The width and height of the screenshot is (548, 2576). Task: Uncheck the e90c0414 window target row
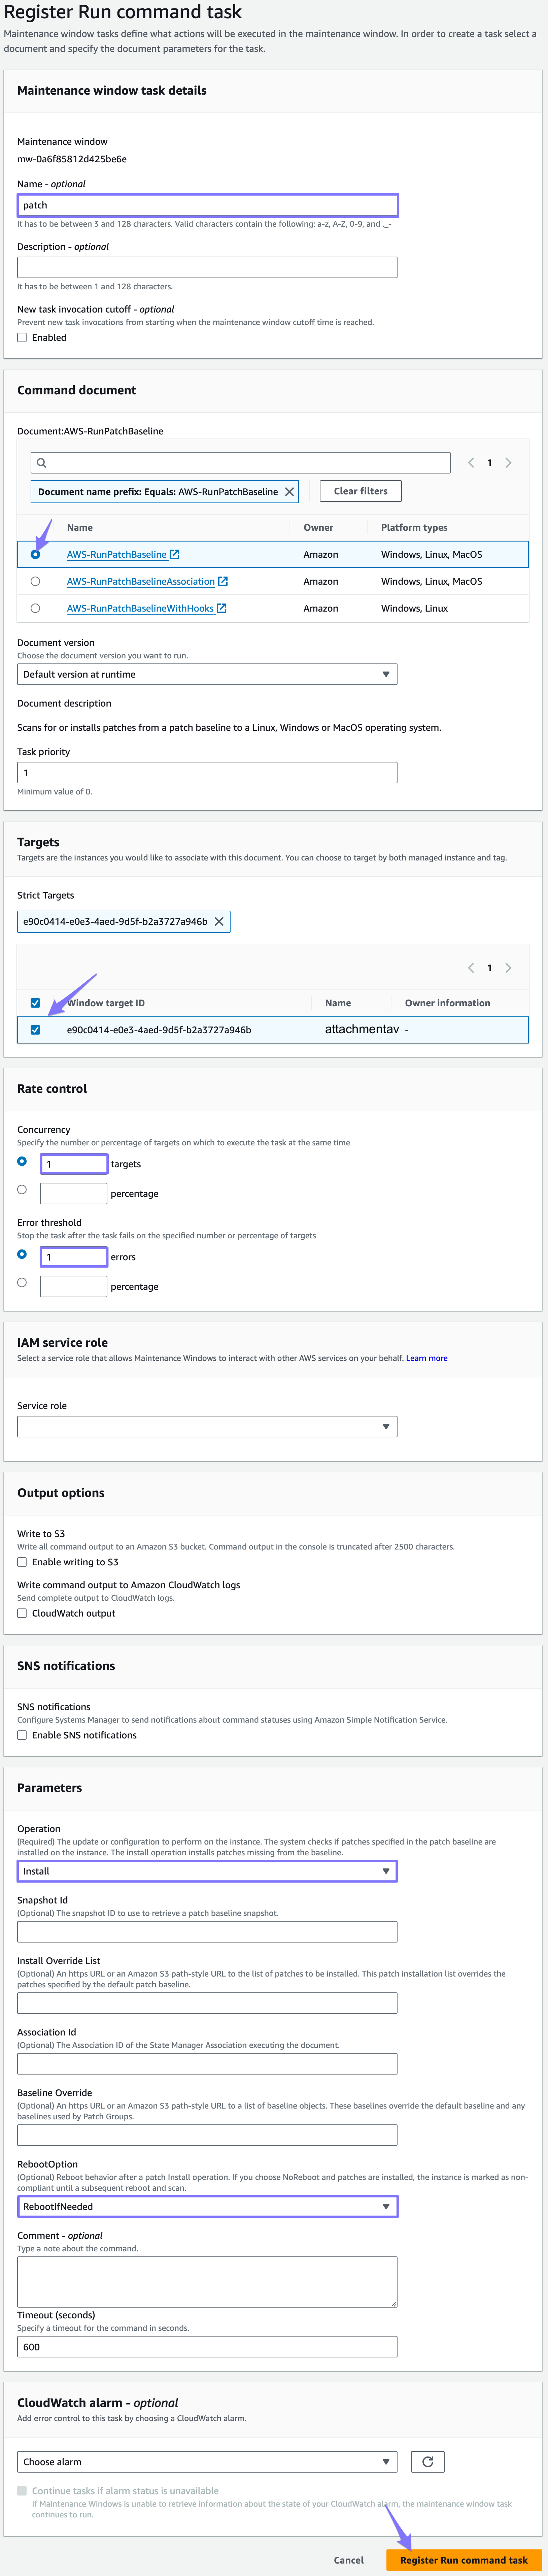[x=35, y=1030]
